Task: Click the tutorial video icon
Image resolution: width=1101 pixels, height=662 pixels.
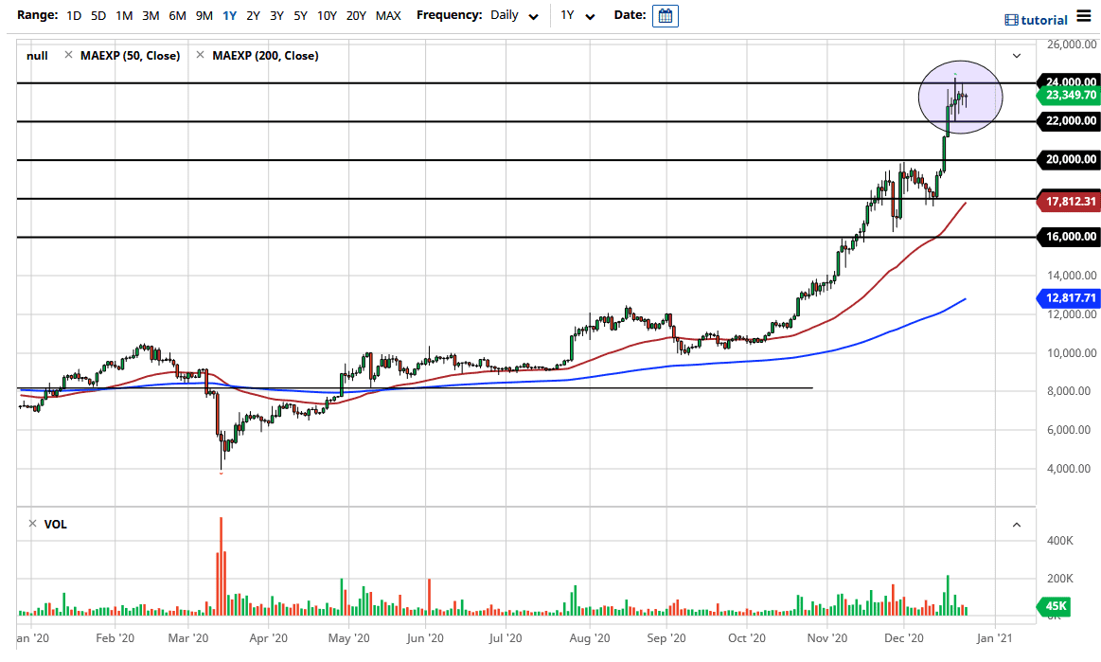Action: 1011,21
